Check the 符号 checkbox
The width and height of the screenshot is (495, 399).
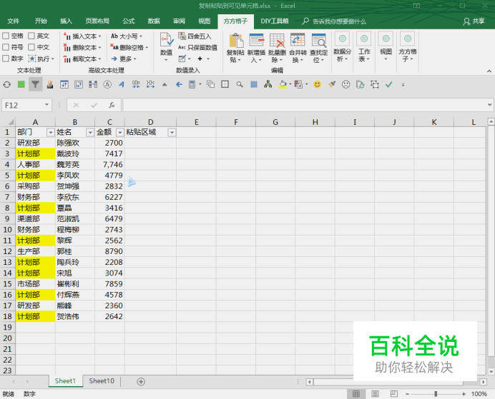pos(6,47)
